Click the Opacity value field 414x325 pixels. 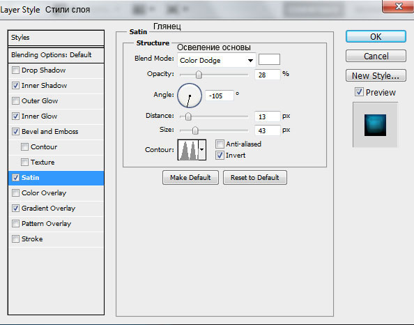tap(267, 75)
